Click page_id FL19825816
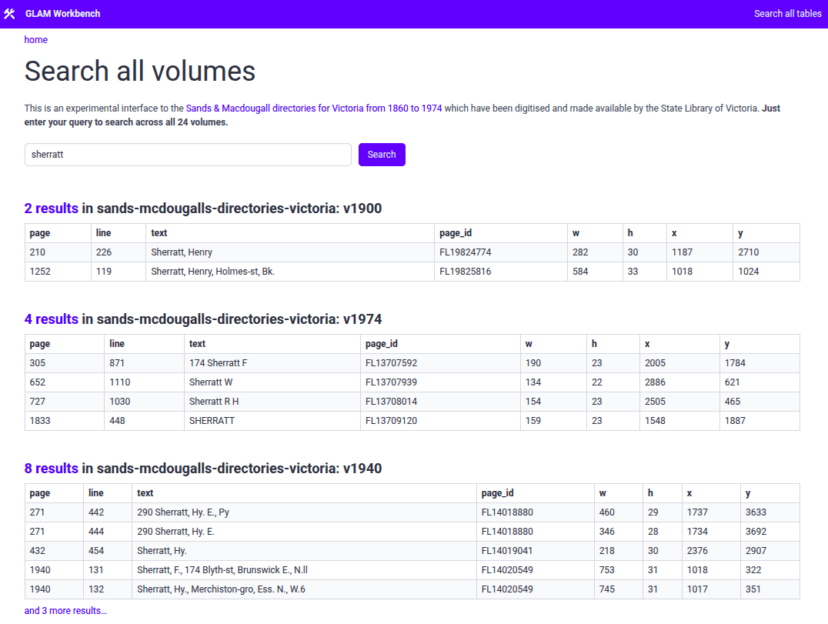Image resolution: width=828 pixels, height=624 pixels. click(x=501, y=272)
